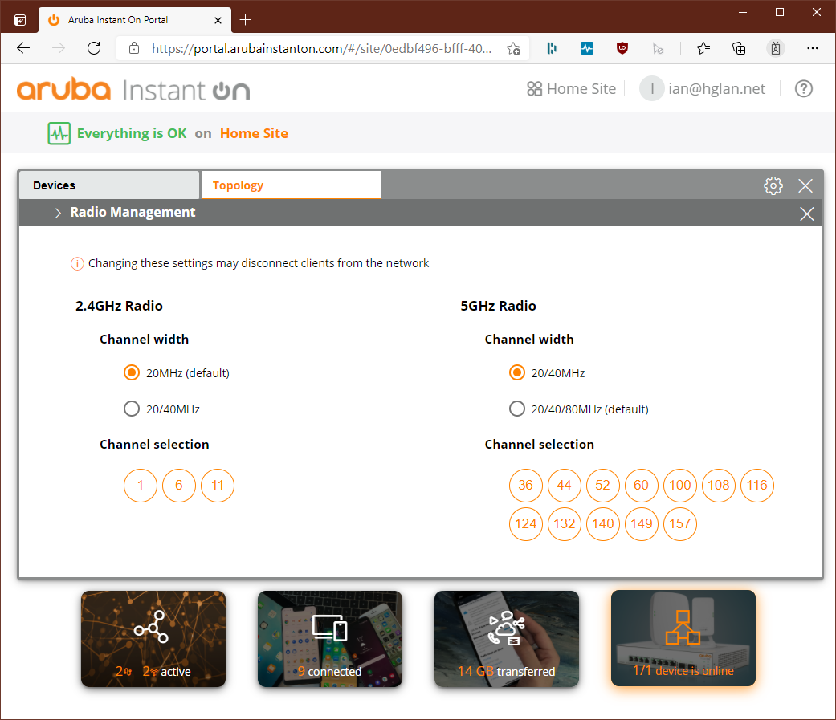
Task: Toggle 5GHz channel 36
Action: pos(526,485)
